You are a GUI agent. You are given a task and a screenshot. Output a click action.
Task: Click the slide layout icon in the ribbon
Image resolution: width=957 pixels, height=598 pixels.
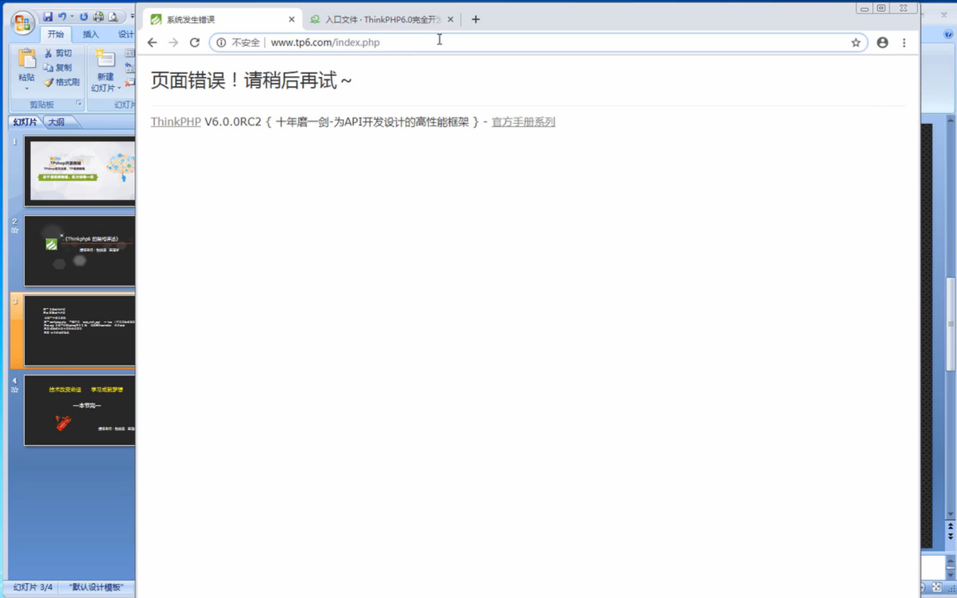pos(130,53)
